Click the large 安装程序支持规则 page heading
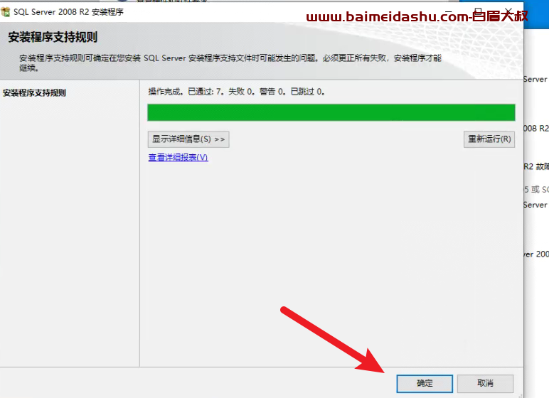This screenshot has height=398, width=549. coord(53,37)
